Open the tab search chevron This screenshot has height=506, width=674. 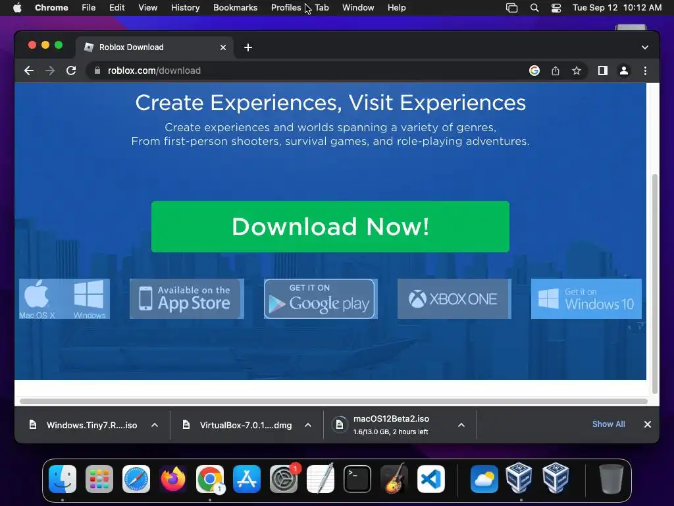tap(645, 47)
